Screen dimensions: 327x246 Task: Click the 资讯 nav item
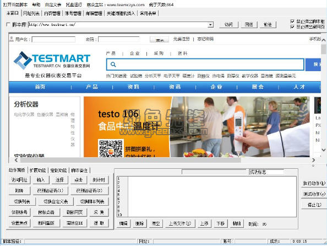click(175, 87)
